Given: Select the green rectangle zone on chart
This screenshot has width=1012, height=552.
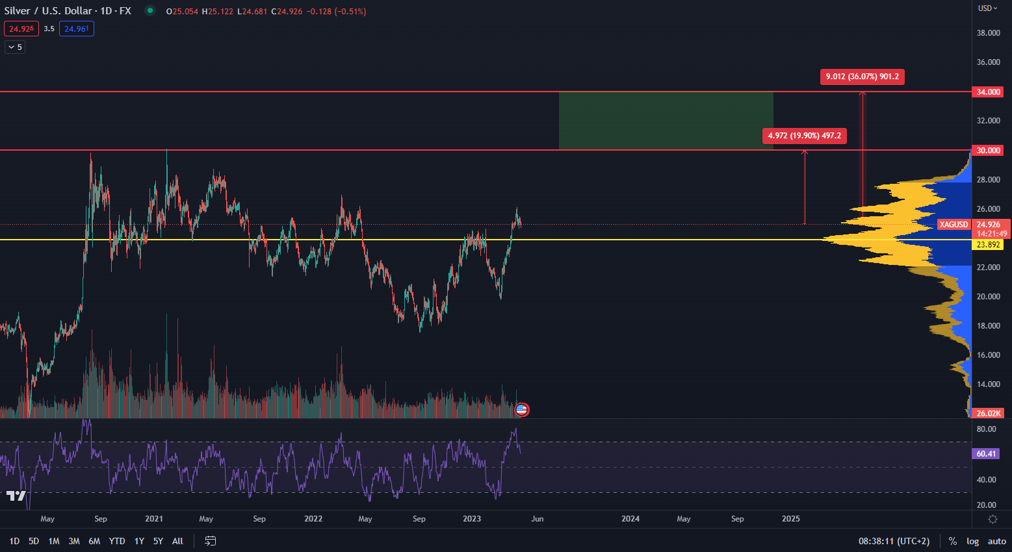Looking at the screenshot, I should (666, 121).
